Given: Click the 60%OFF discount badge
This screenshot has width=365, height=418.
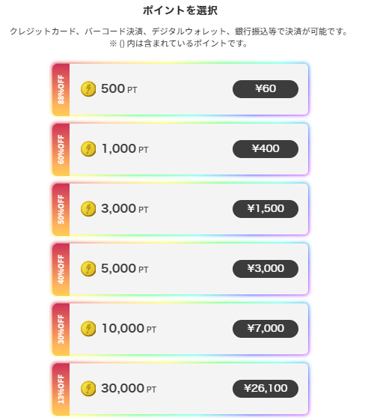Looking at the screenshot, I should click(61, 150).
